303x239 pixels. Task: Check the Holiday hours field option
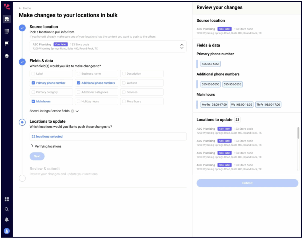click(x=78, y=101)
